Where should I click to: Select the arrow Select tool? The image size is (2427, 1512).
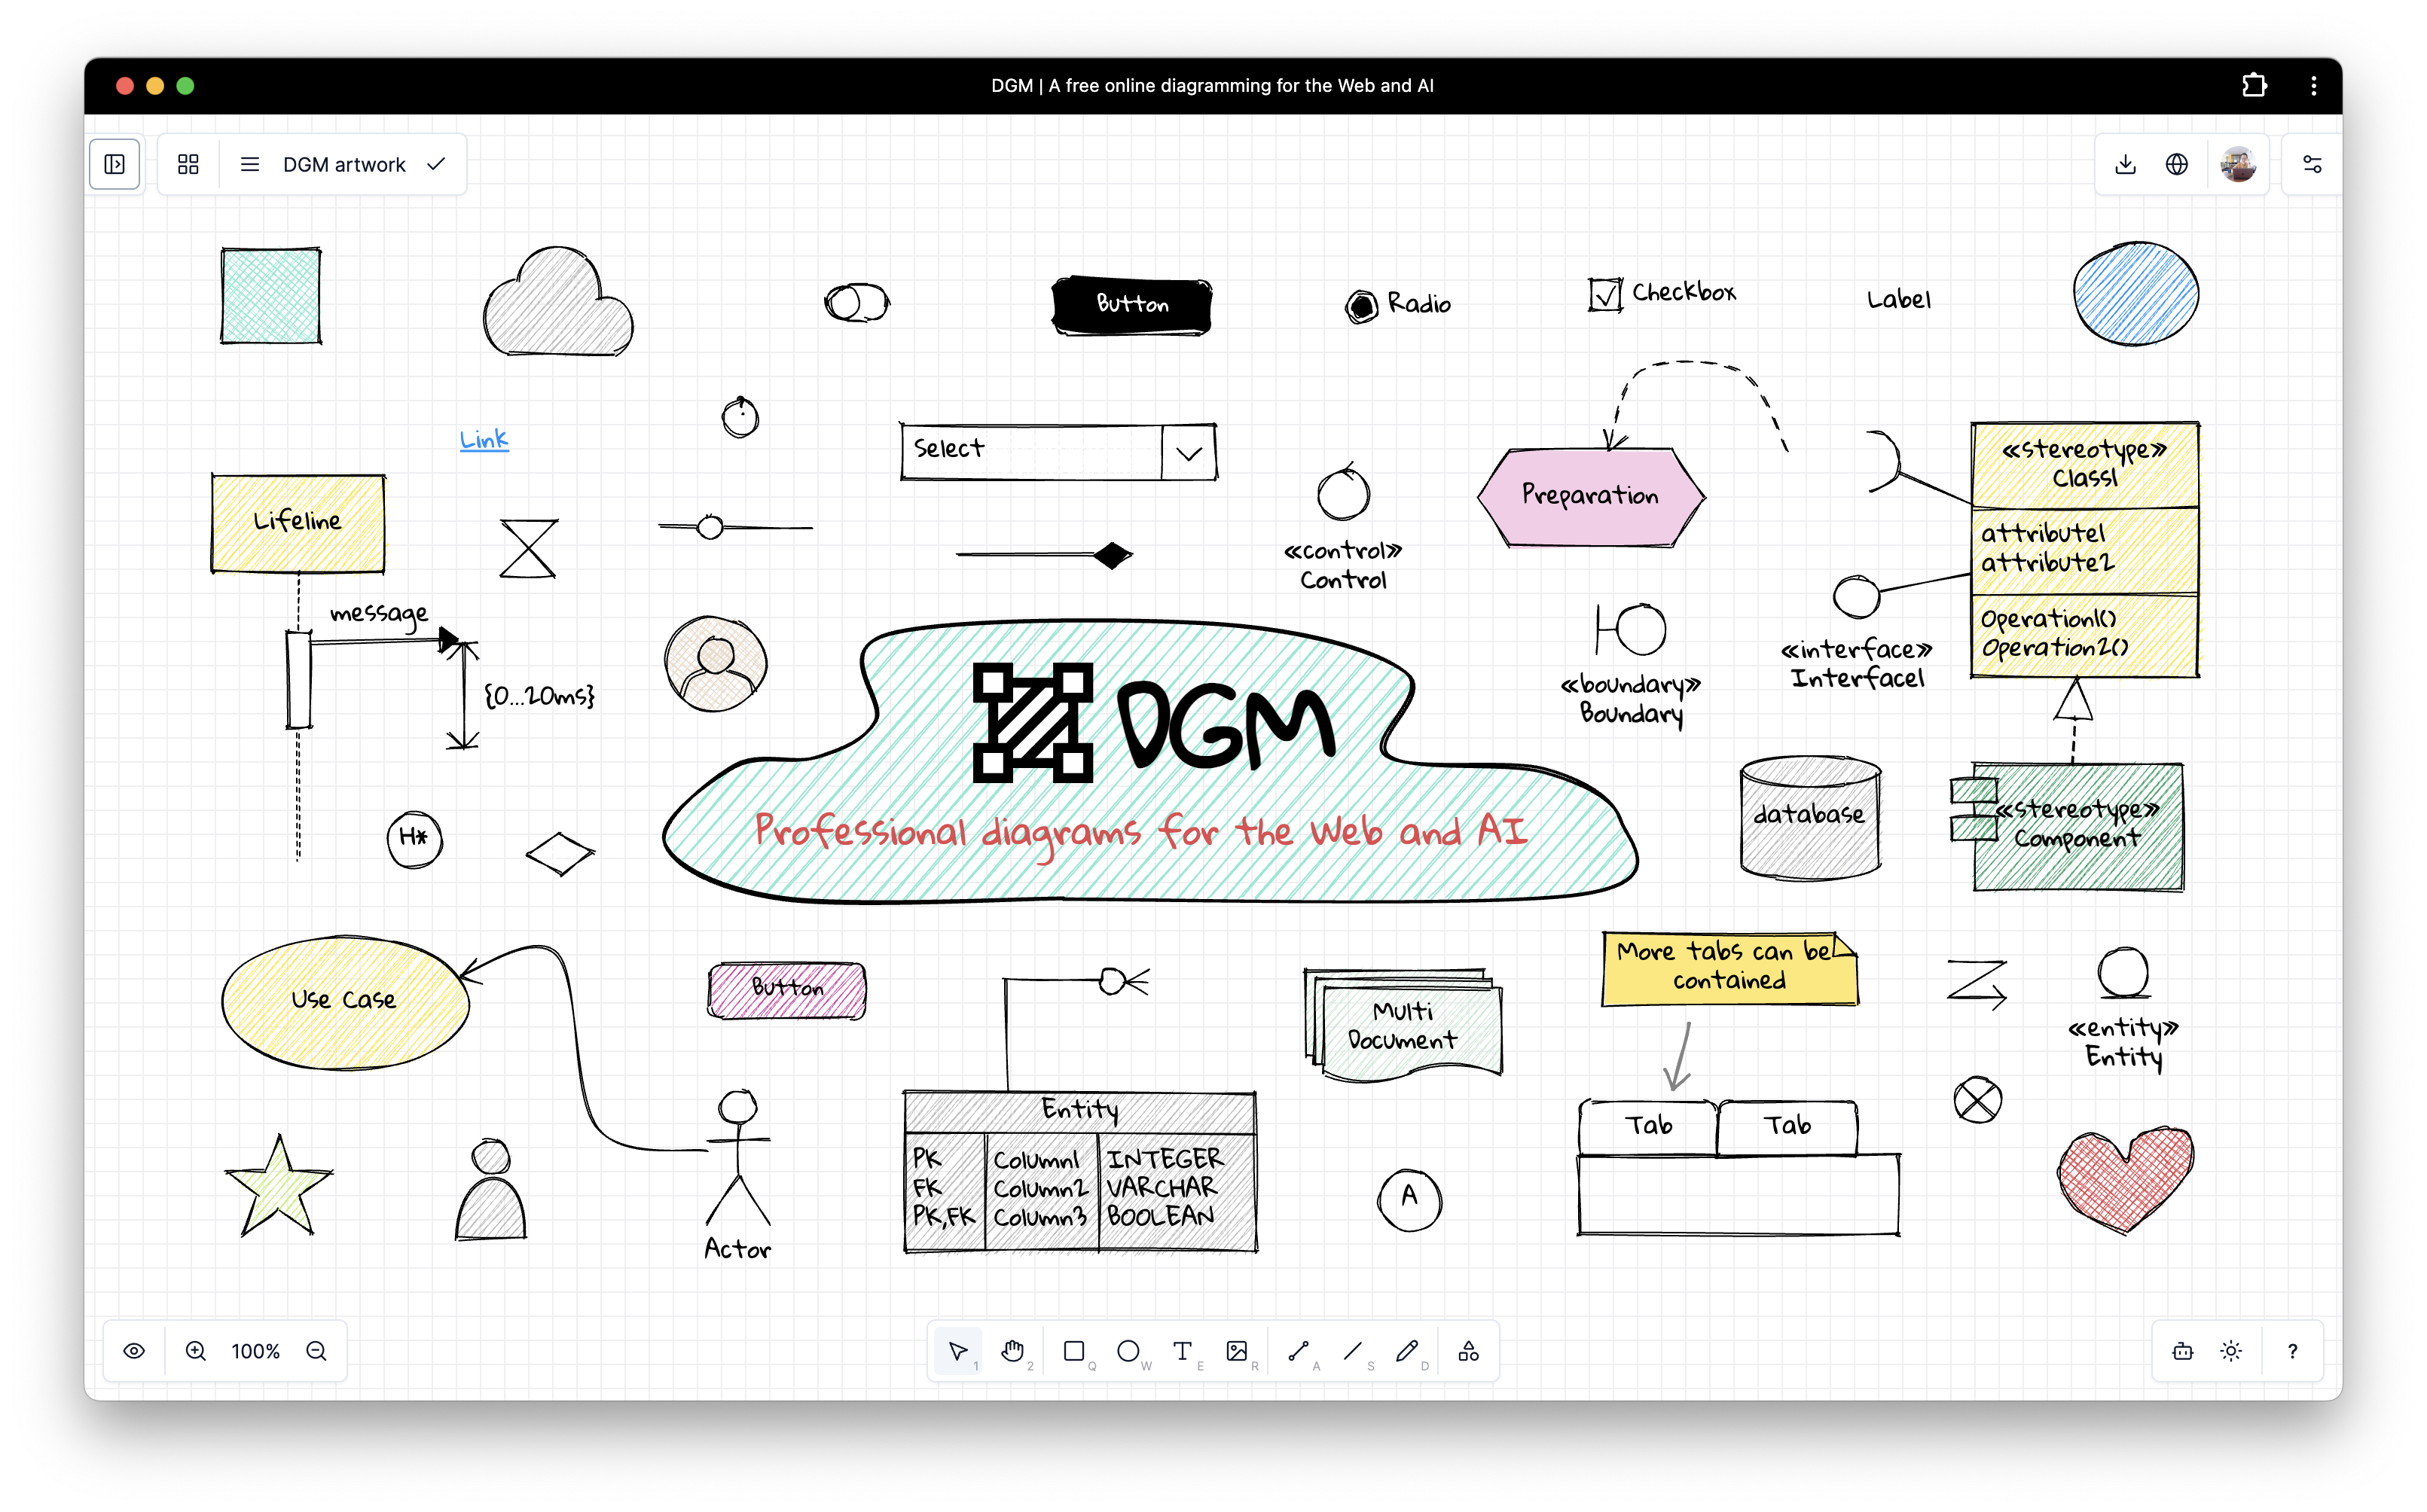(958, 1351)
